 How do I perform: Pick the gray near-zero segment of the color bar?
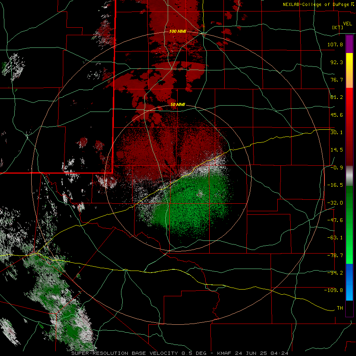(349, 176)
